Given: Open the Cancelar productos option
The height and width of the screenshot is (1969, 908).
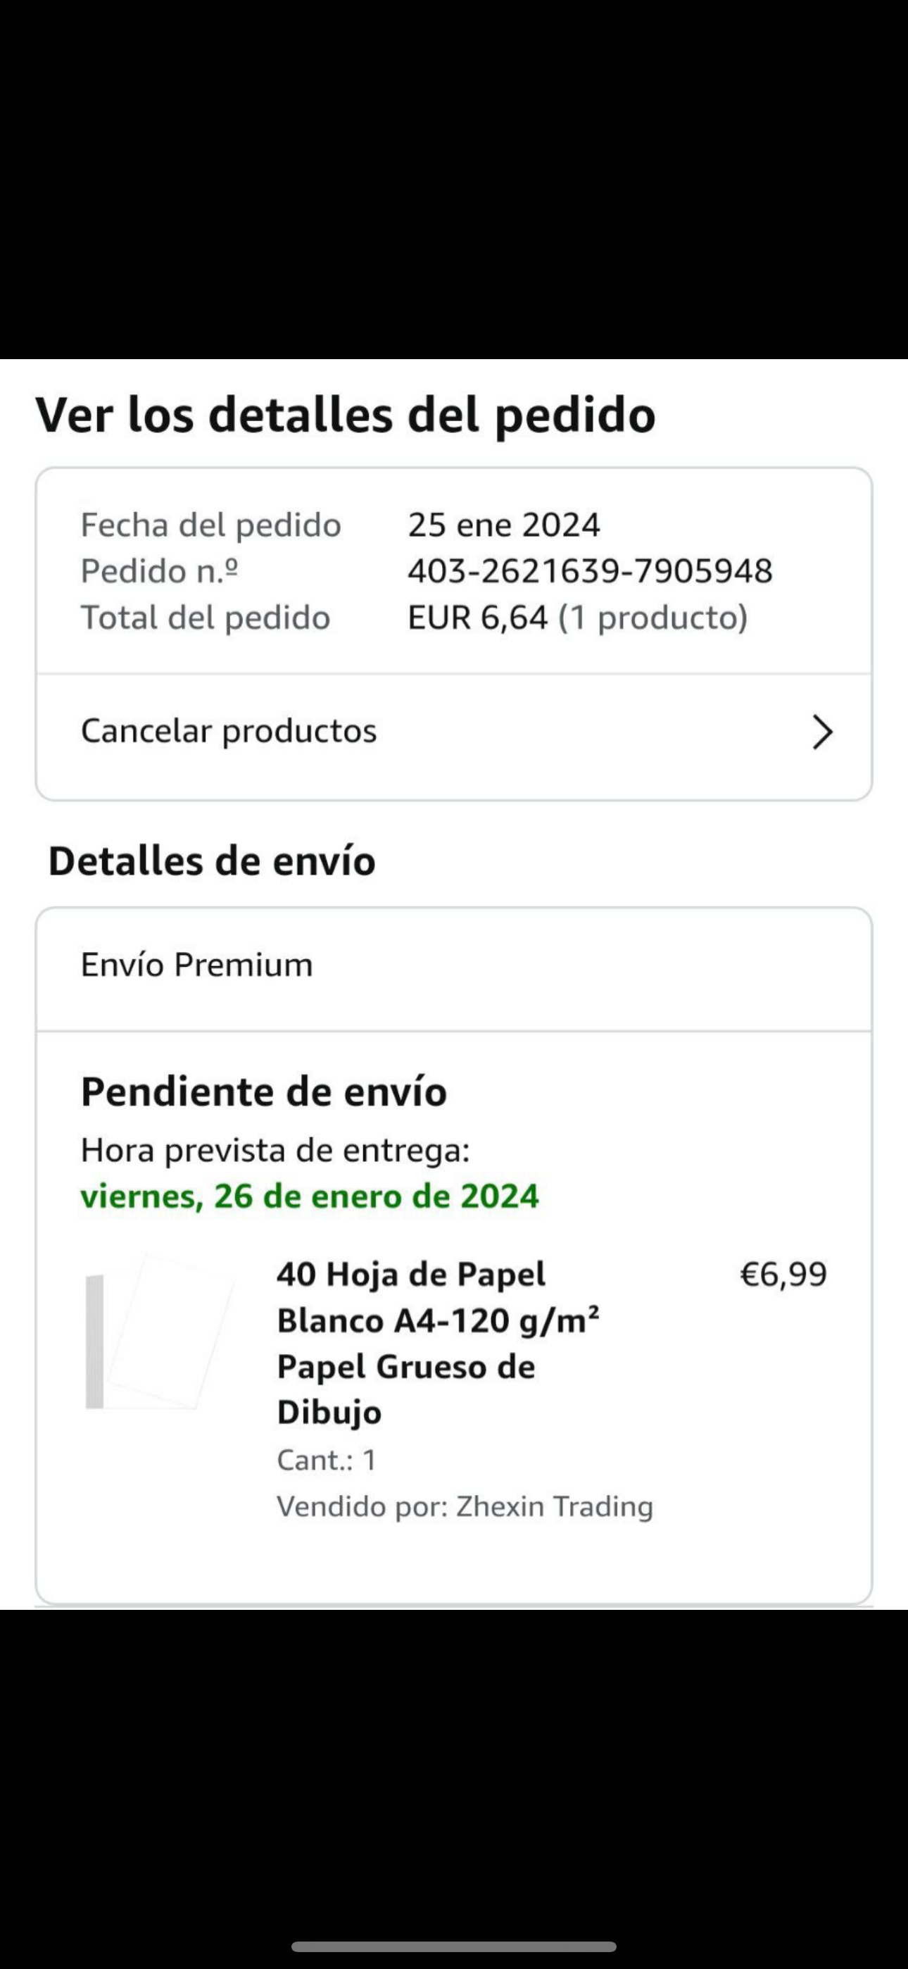Looking at the screenshot, I should pyautogui.click(x=229, y=732).
